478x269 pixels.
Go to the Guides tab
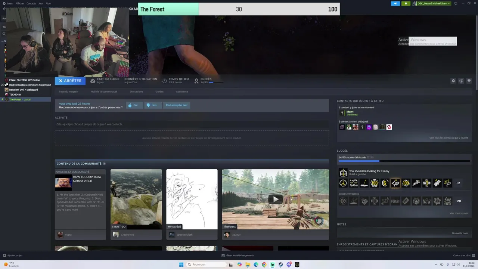click(159, 92)
